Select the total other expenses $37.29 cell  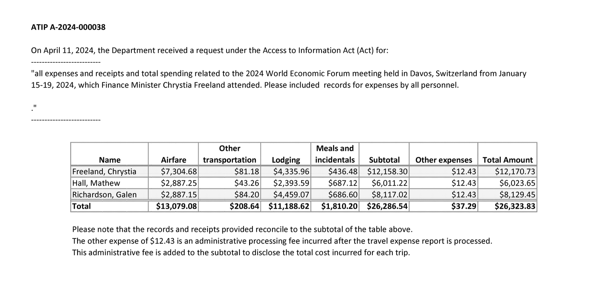tap(463, 206)
